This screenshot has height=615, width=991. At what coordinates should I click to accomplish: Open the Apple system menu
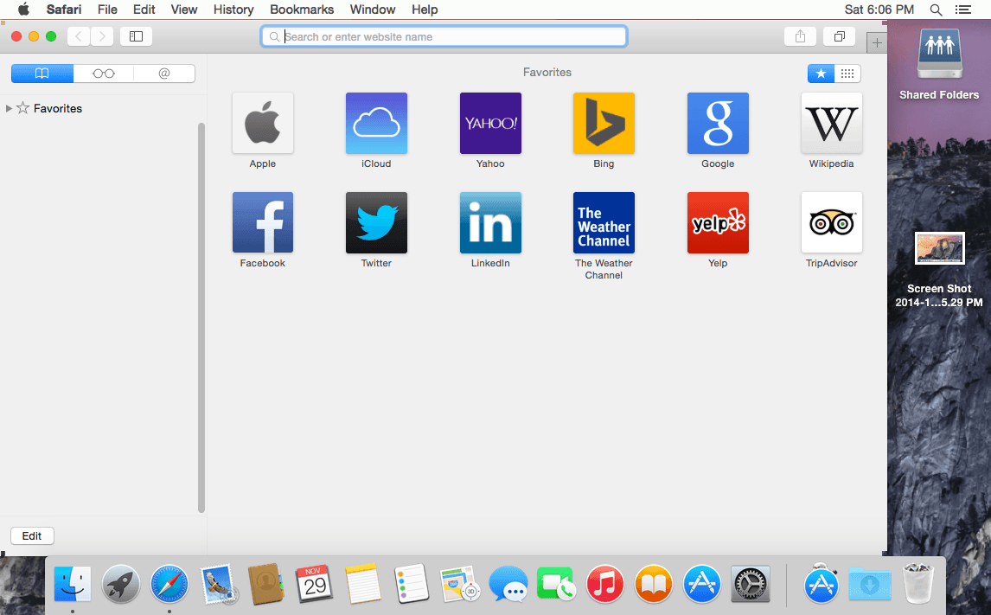(24, 9)
